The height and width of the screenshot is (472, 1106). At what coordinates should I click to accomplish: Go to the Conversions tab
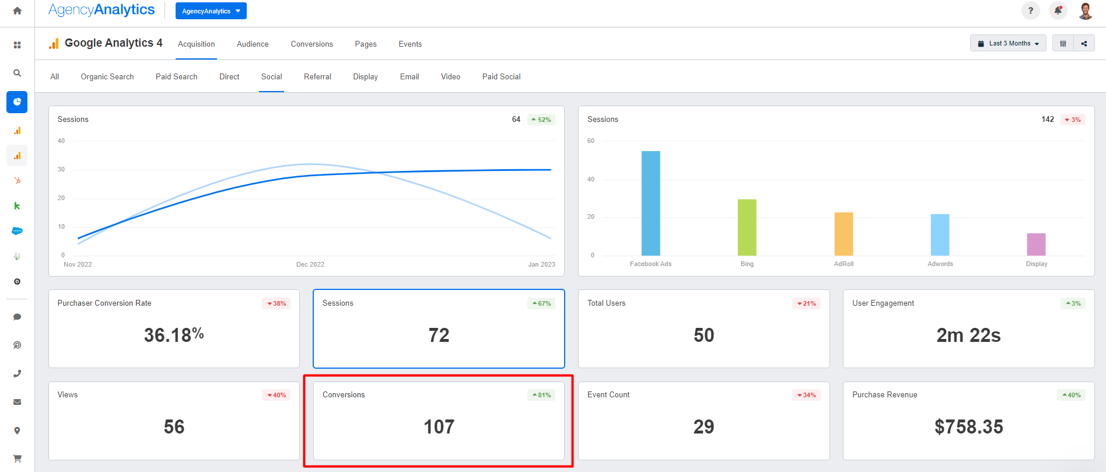coord(311,44)
